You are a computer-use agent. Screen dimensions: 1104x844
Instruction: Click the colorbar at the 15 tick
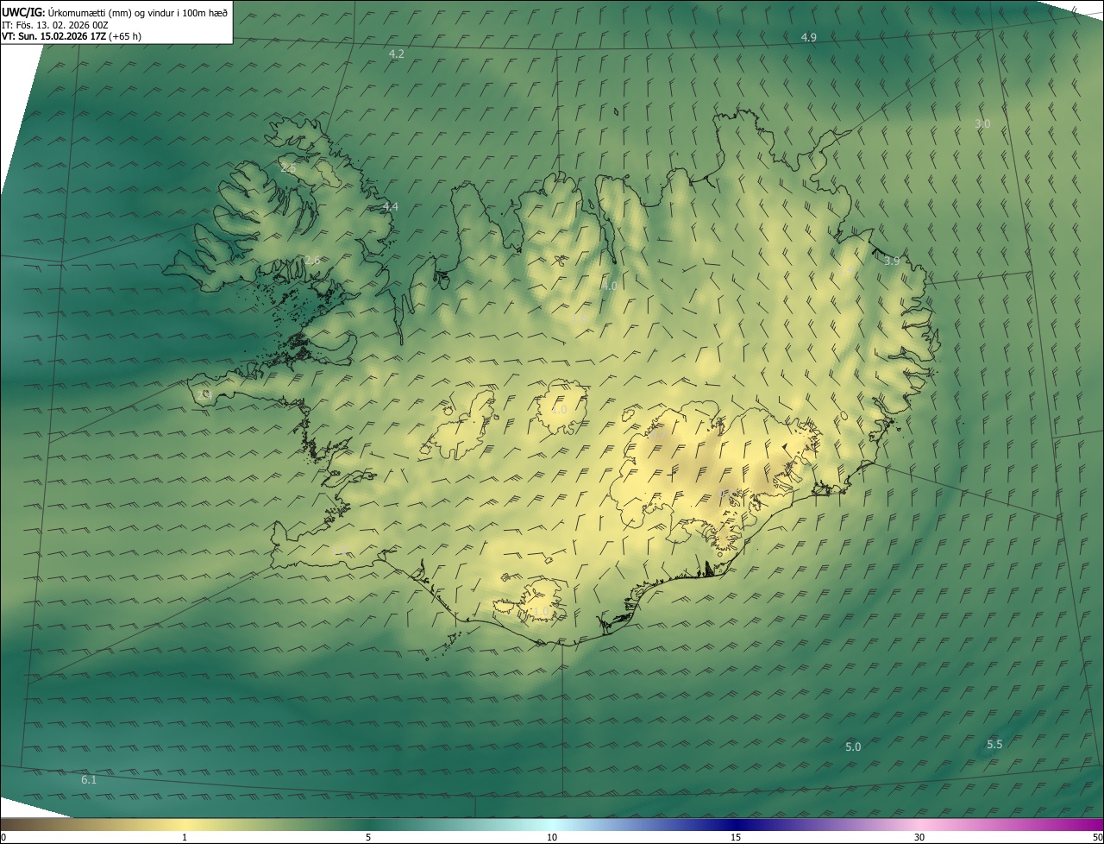(736, 837)
